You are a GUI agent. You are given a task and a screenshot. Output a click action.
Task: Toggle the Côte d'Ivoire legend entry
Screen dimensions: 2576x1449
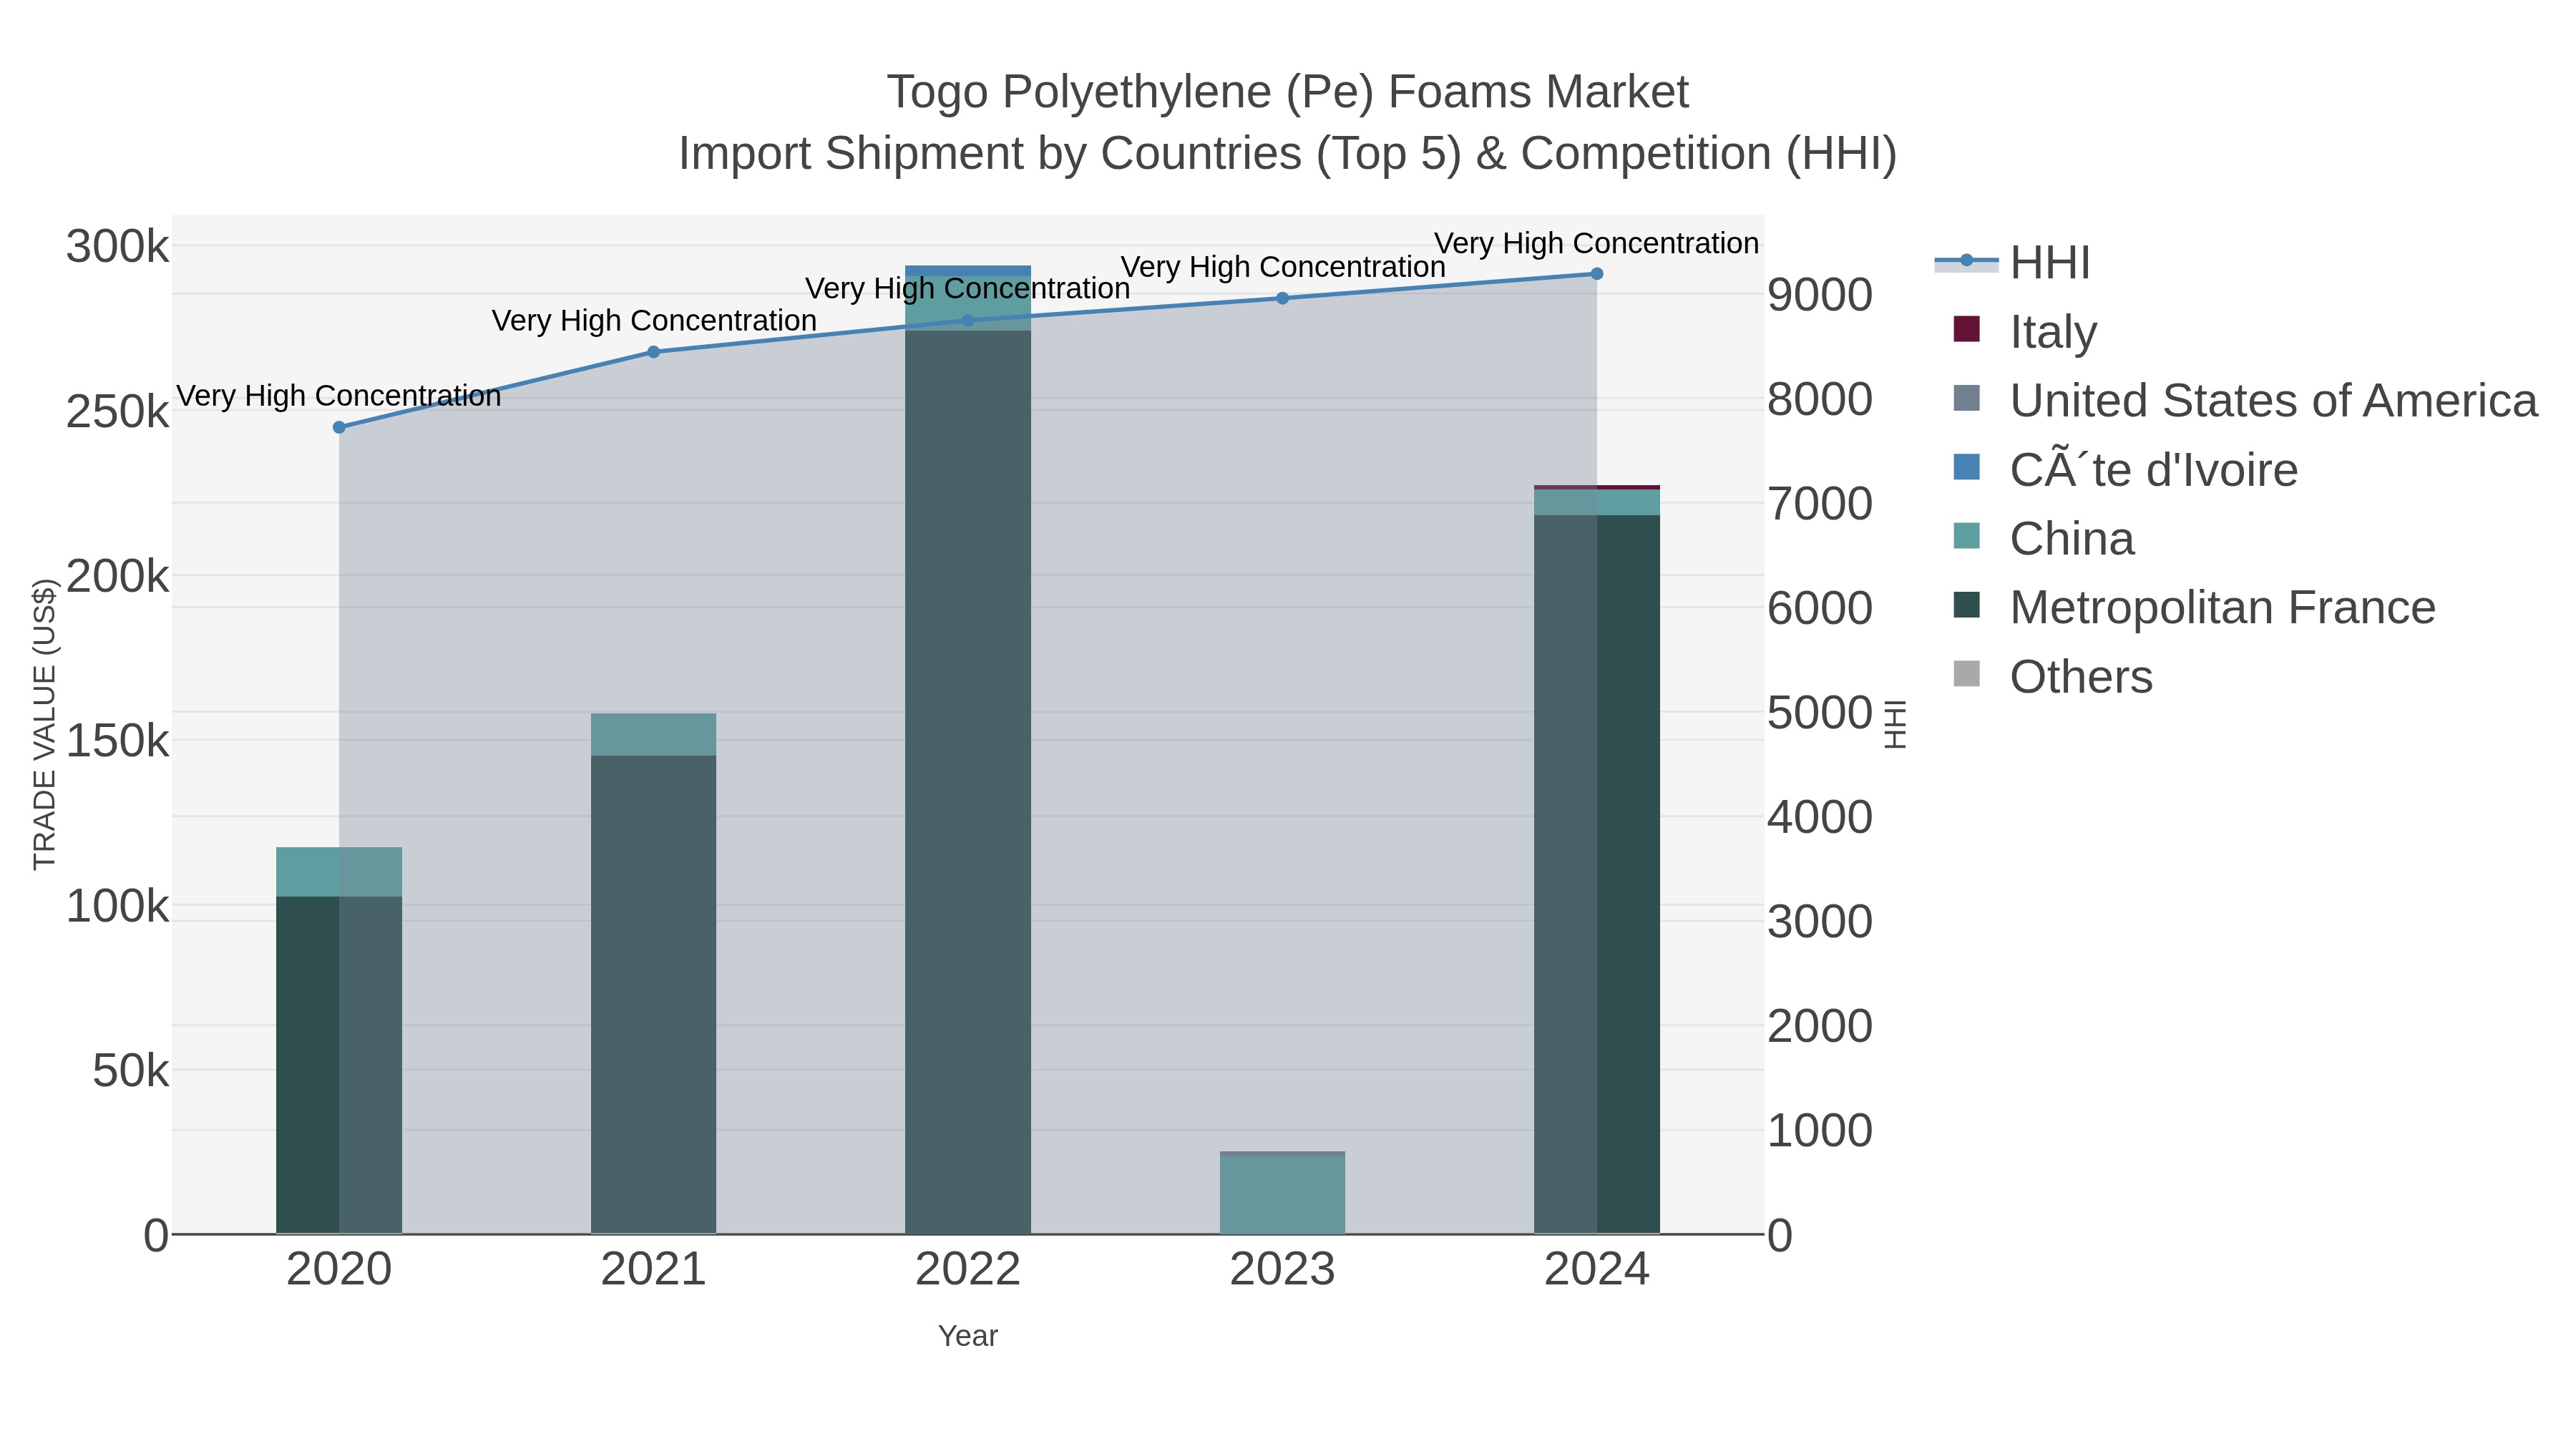coord(2125,470)
